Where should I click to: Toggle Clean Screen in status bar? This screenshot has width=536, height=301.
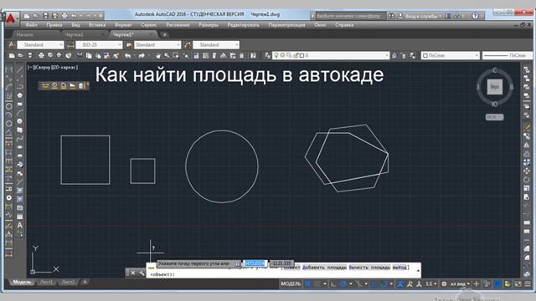pyautogui.click(x=518, y=284)
